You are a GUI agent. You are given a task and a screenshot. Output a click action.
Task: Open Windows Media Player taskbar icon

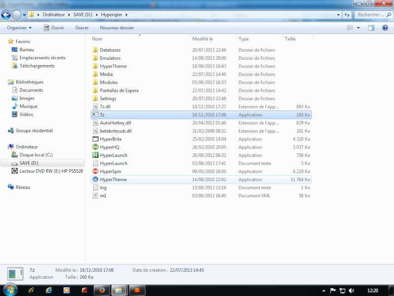[x=66, y=290]
